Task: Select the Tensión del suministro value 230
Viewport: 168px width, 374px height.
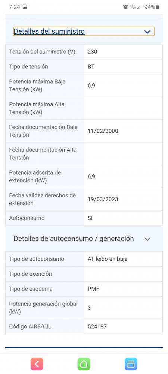Action: click(92, 52)
